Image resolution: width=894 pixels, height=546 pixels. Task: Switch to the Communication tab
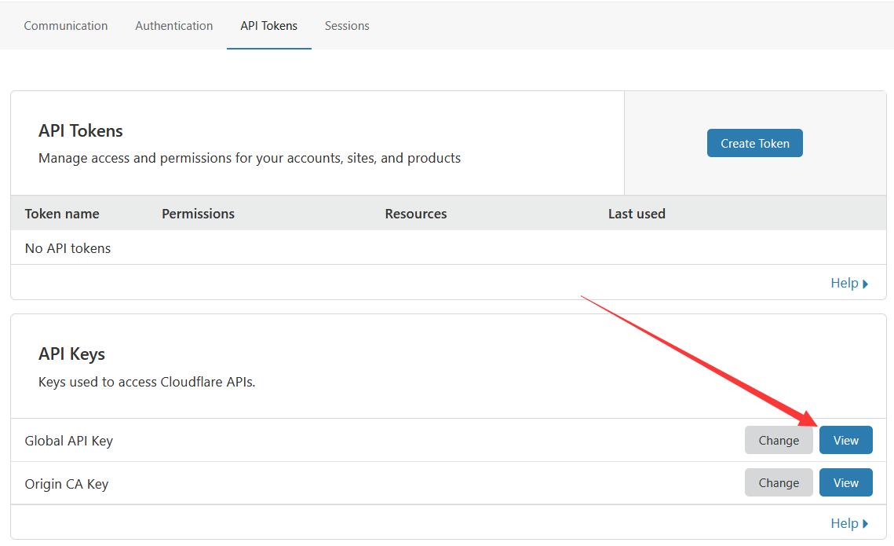pos(66,26)
